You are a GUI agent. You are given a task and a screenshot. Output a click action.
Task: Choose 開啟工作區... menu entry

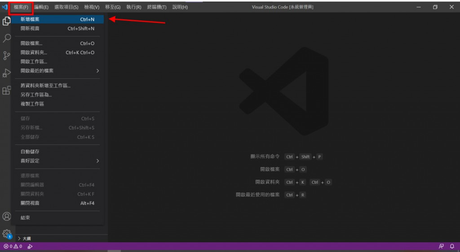pyautogui.click(x=57, y=61)
